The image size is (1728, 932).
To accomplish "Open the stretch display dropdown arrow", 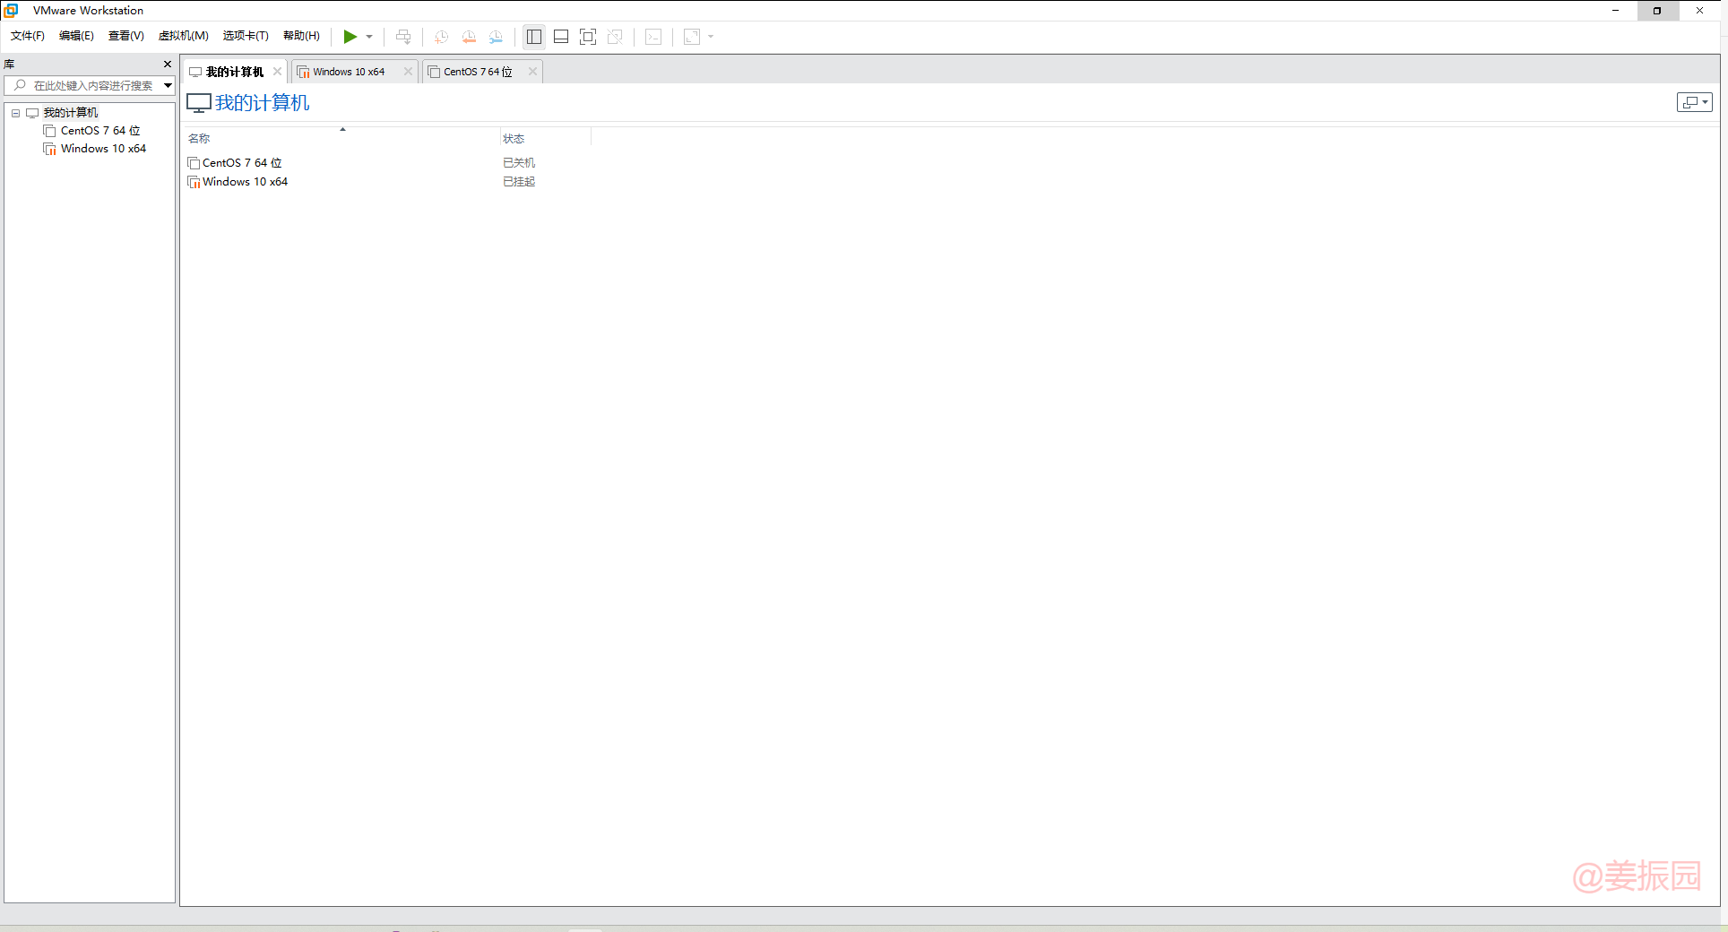I will 711,37.
